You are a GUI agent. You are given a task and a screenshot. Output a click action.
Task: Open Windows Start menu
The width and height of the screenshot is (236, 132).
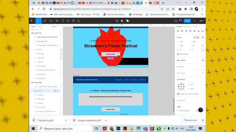point(33,129)
